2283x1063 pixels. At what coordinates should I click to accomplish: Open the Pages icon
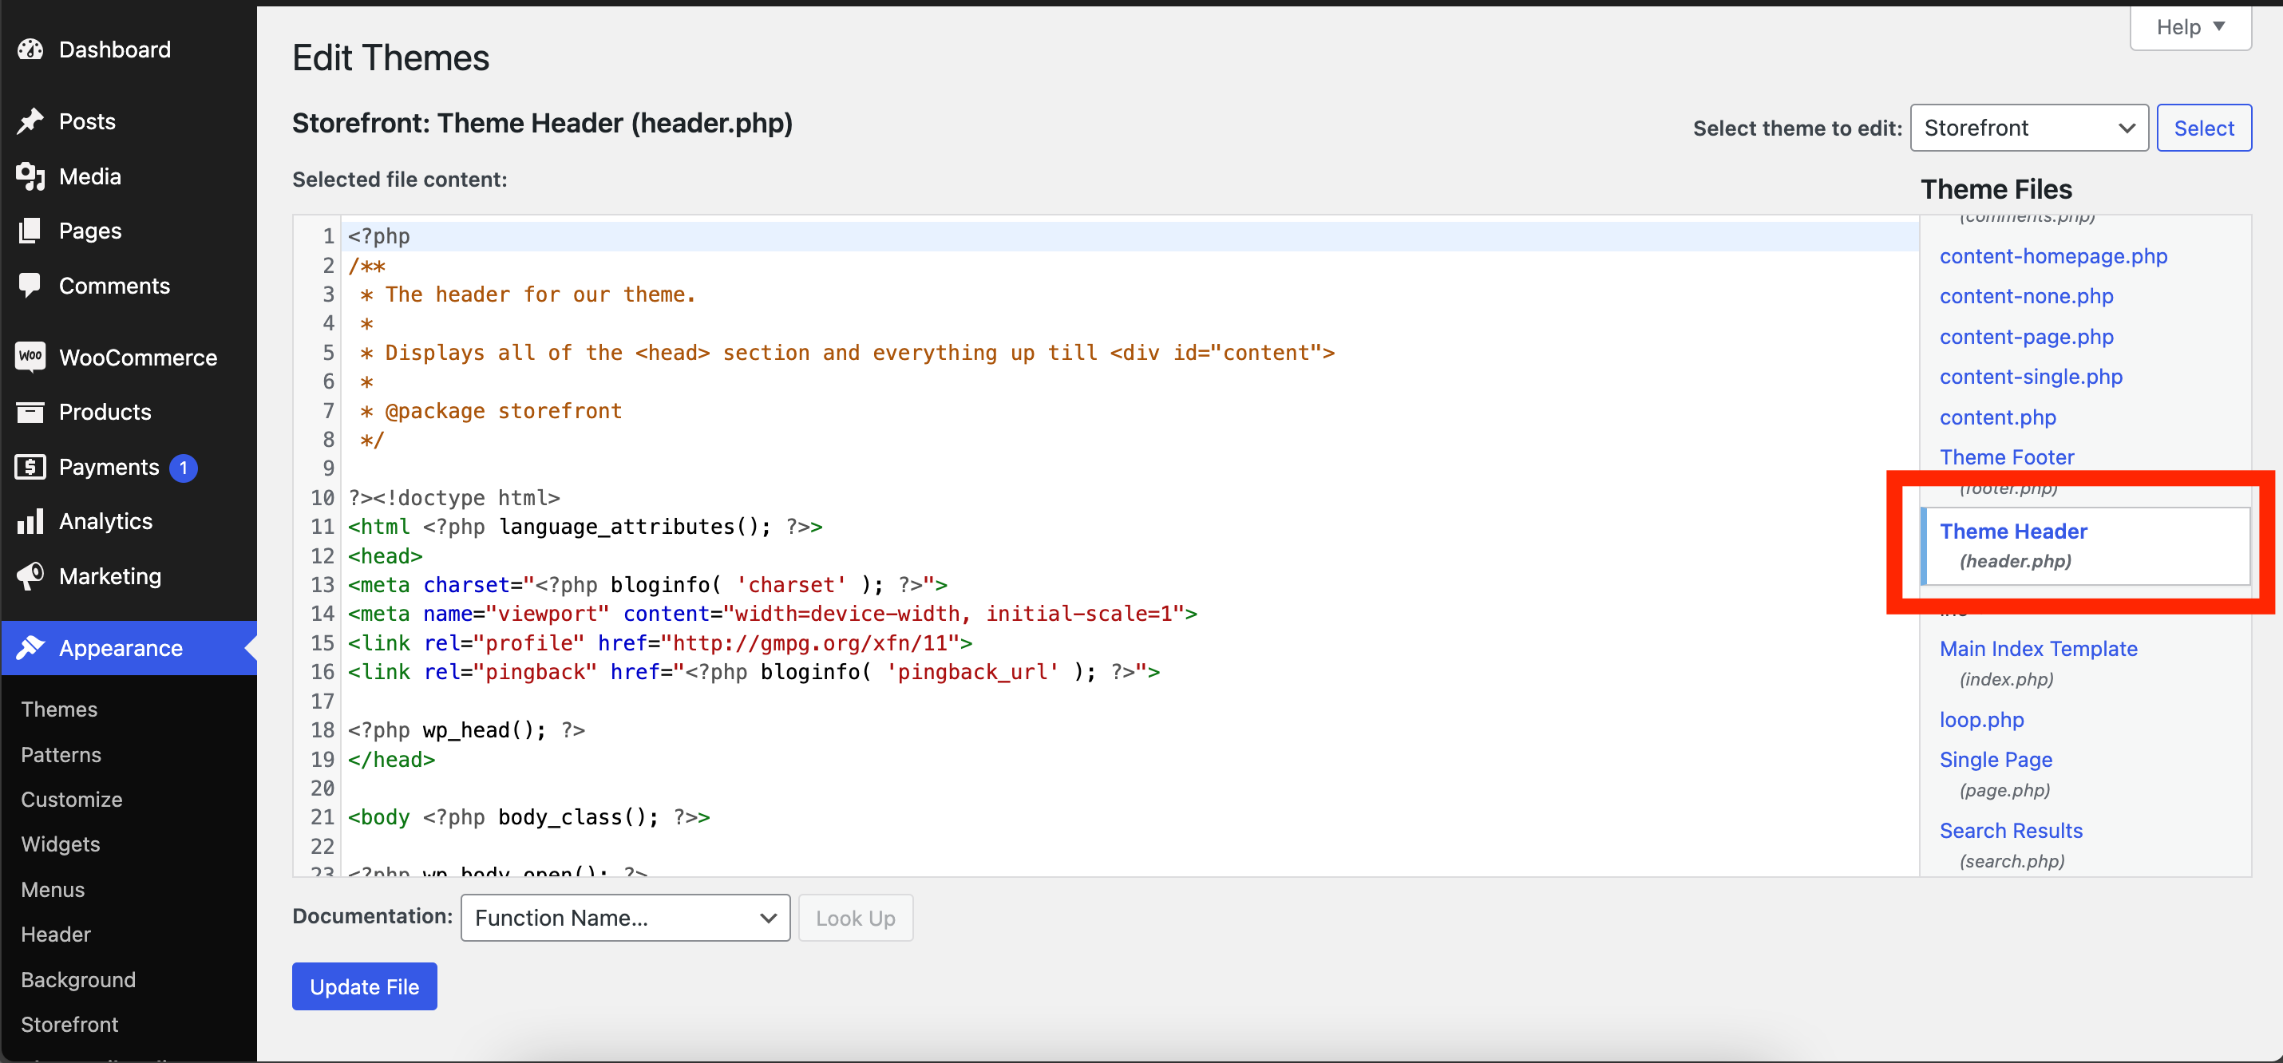31,231
